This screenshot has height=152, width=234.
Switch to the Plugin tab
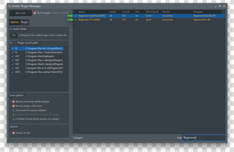click(x=24, y=22)
